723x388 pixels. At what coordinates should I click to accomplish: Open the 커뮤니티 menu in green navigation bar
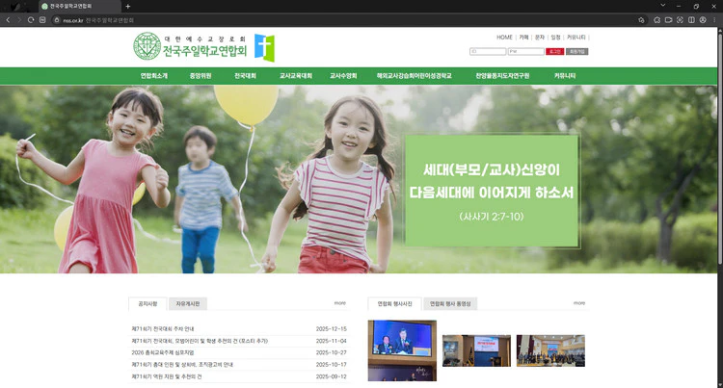[x=565, y=76]
